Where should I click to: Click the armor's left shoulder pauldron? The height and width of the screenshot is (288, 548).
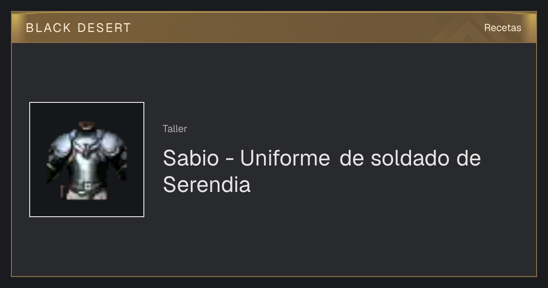61,145
